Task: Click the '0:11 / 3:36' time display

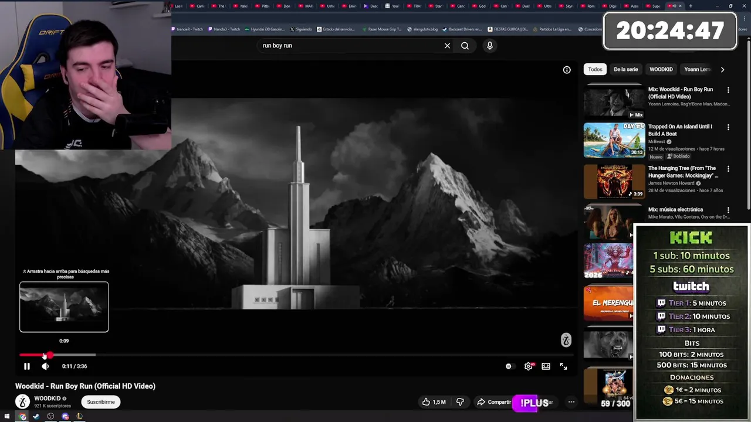Action: click(x=75, y=366)
